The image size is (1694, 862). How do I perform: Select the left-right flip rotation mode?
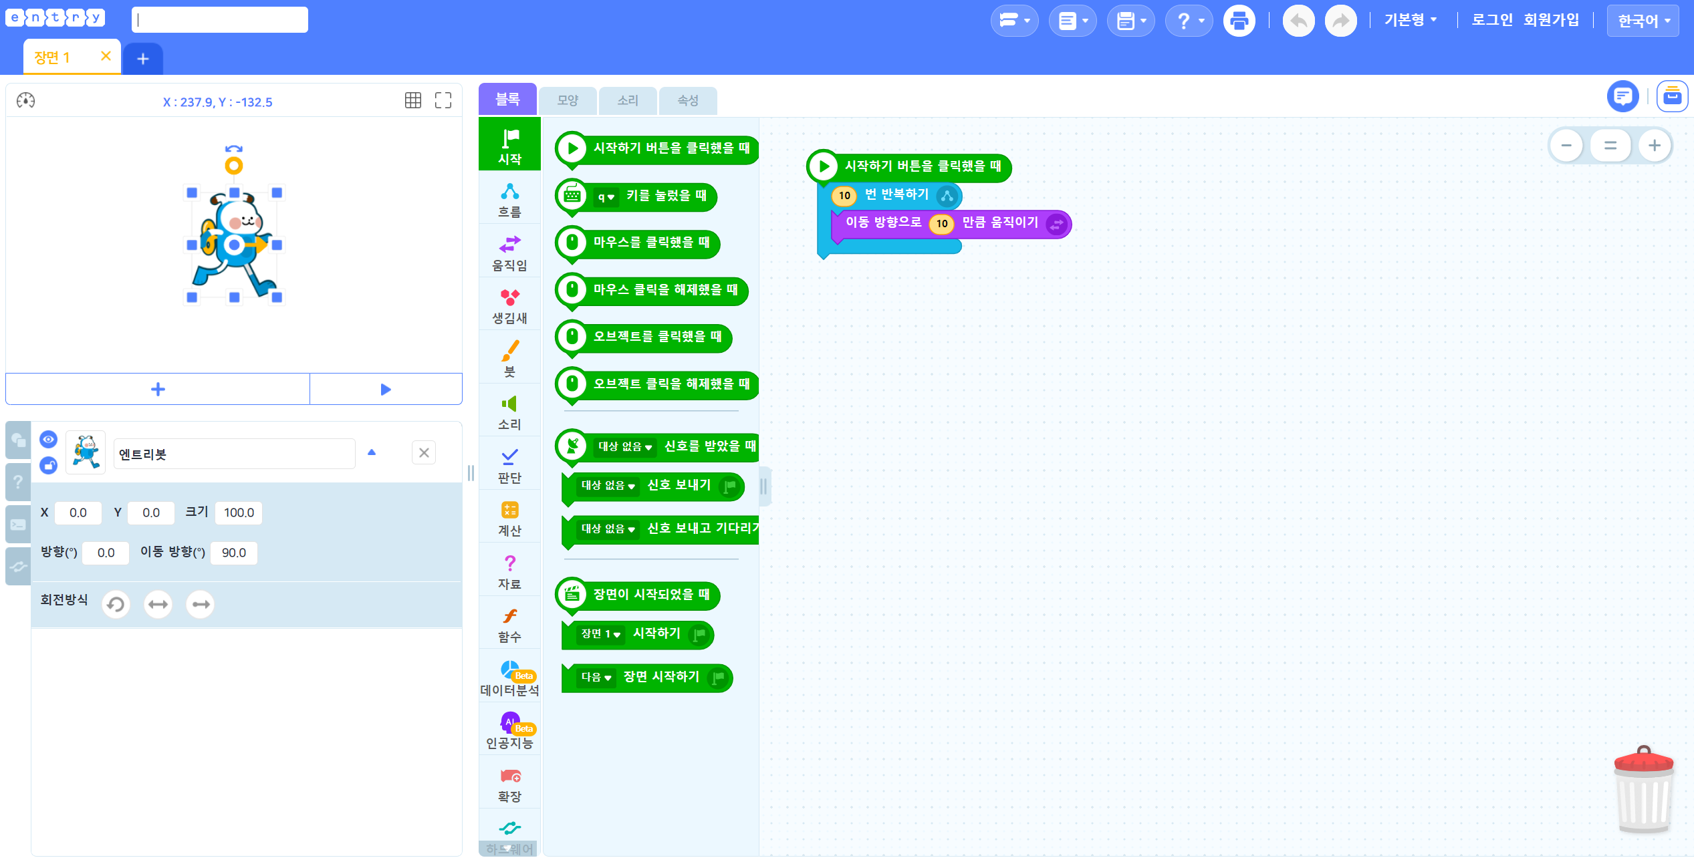(158, 604)
